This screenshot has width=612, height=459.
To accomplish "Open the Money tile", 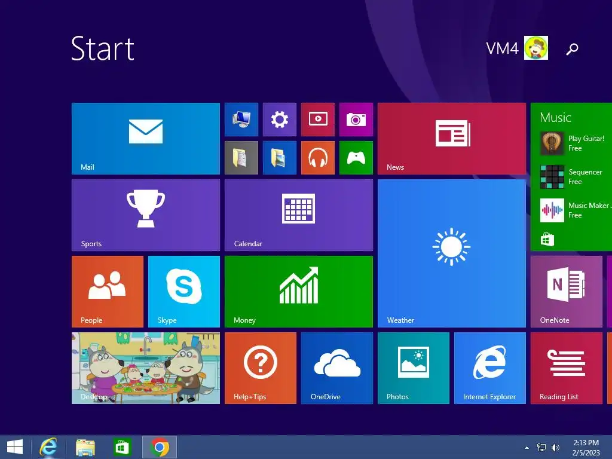I will (x=299, y=292).
